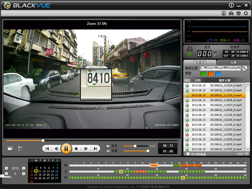
Task: Switch to the 地圖 map tab
Action: [233, 62]
